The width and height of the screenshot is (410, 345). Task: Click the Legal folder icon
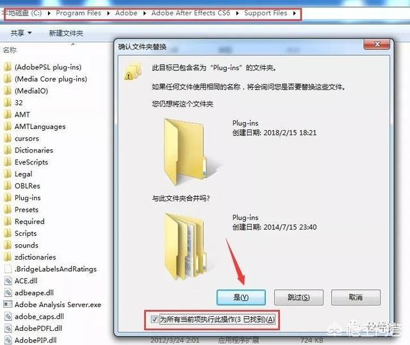tap(8, 174)
